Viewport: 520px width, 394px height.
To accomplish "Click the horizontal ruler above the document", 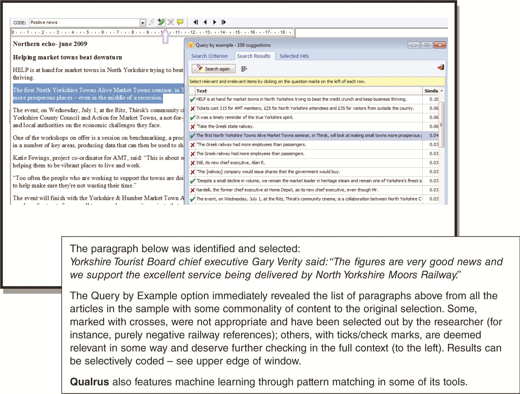I will 152,32.
